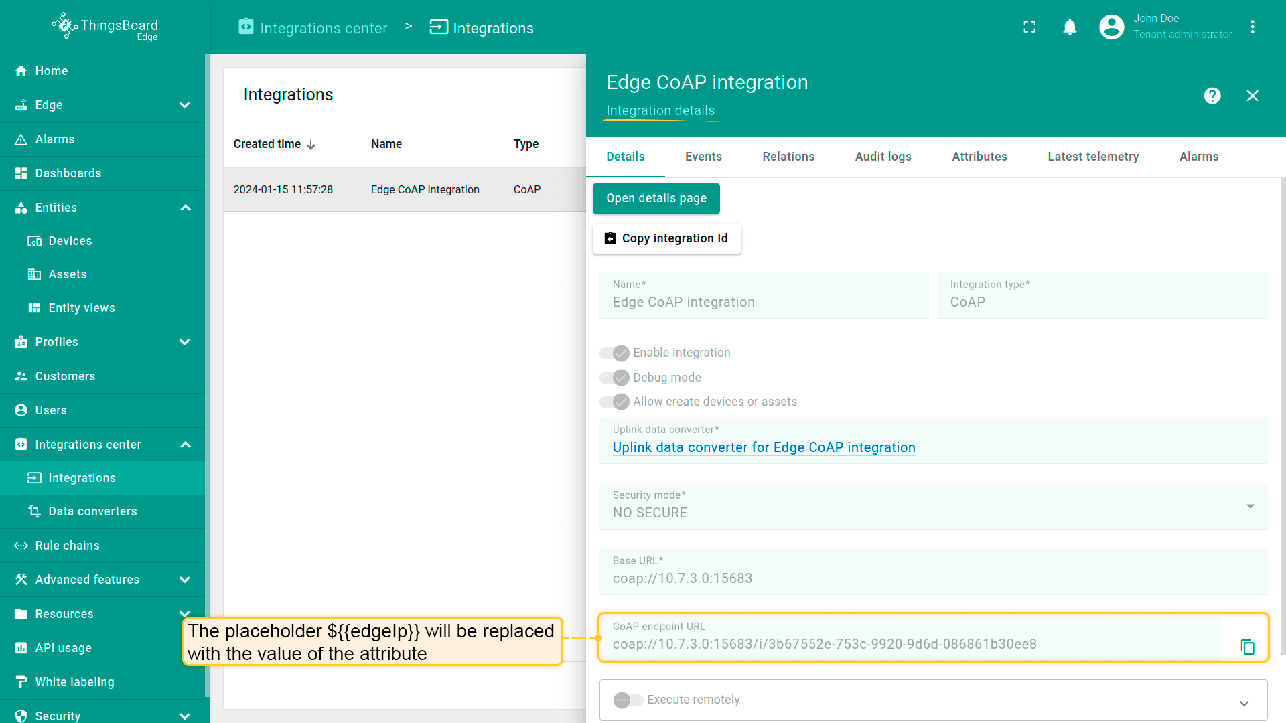Select Integrations item in sidebar
1286x723 pixels.
(102, 478)
